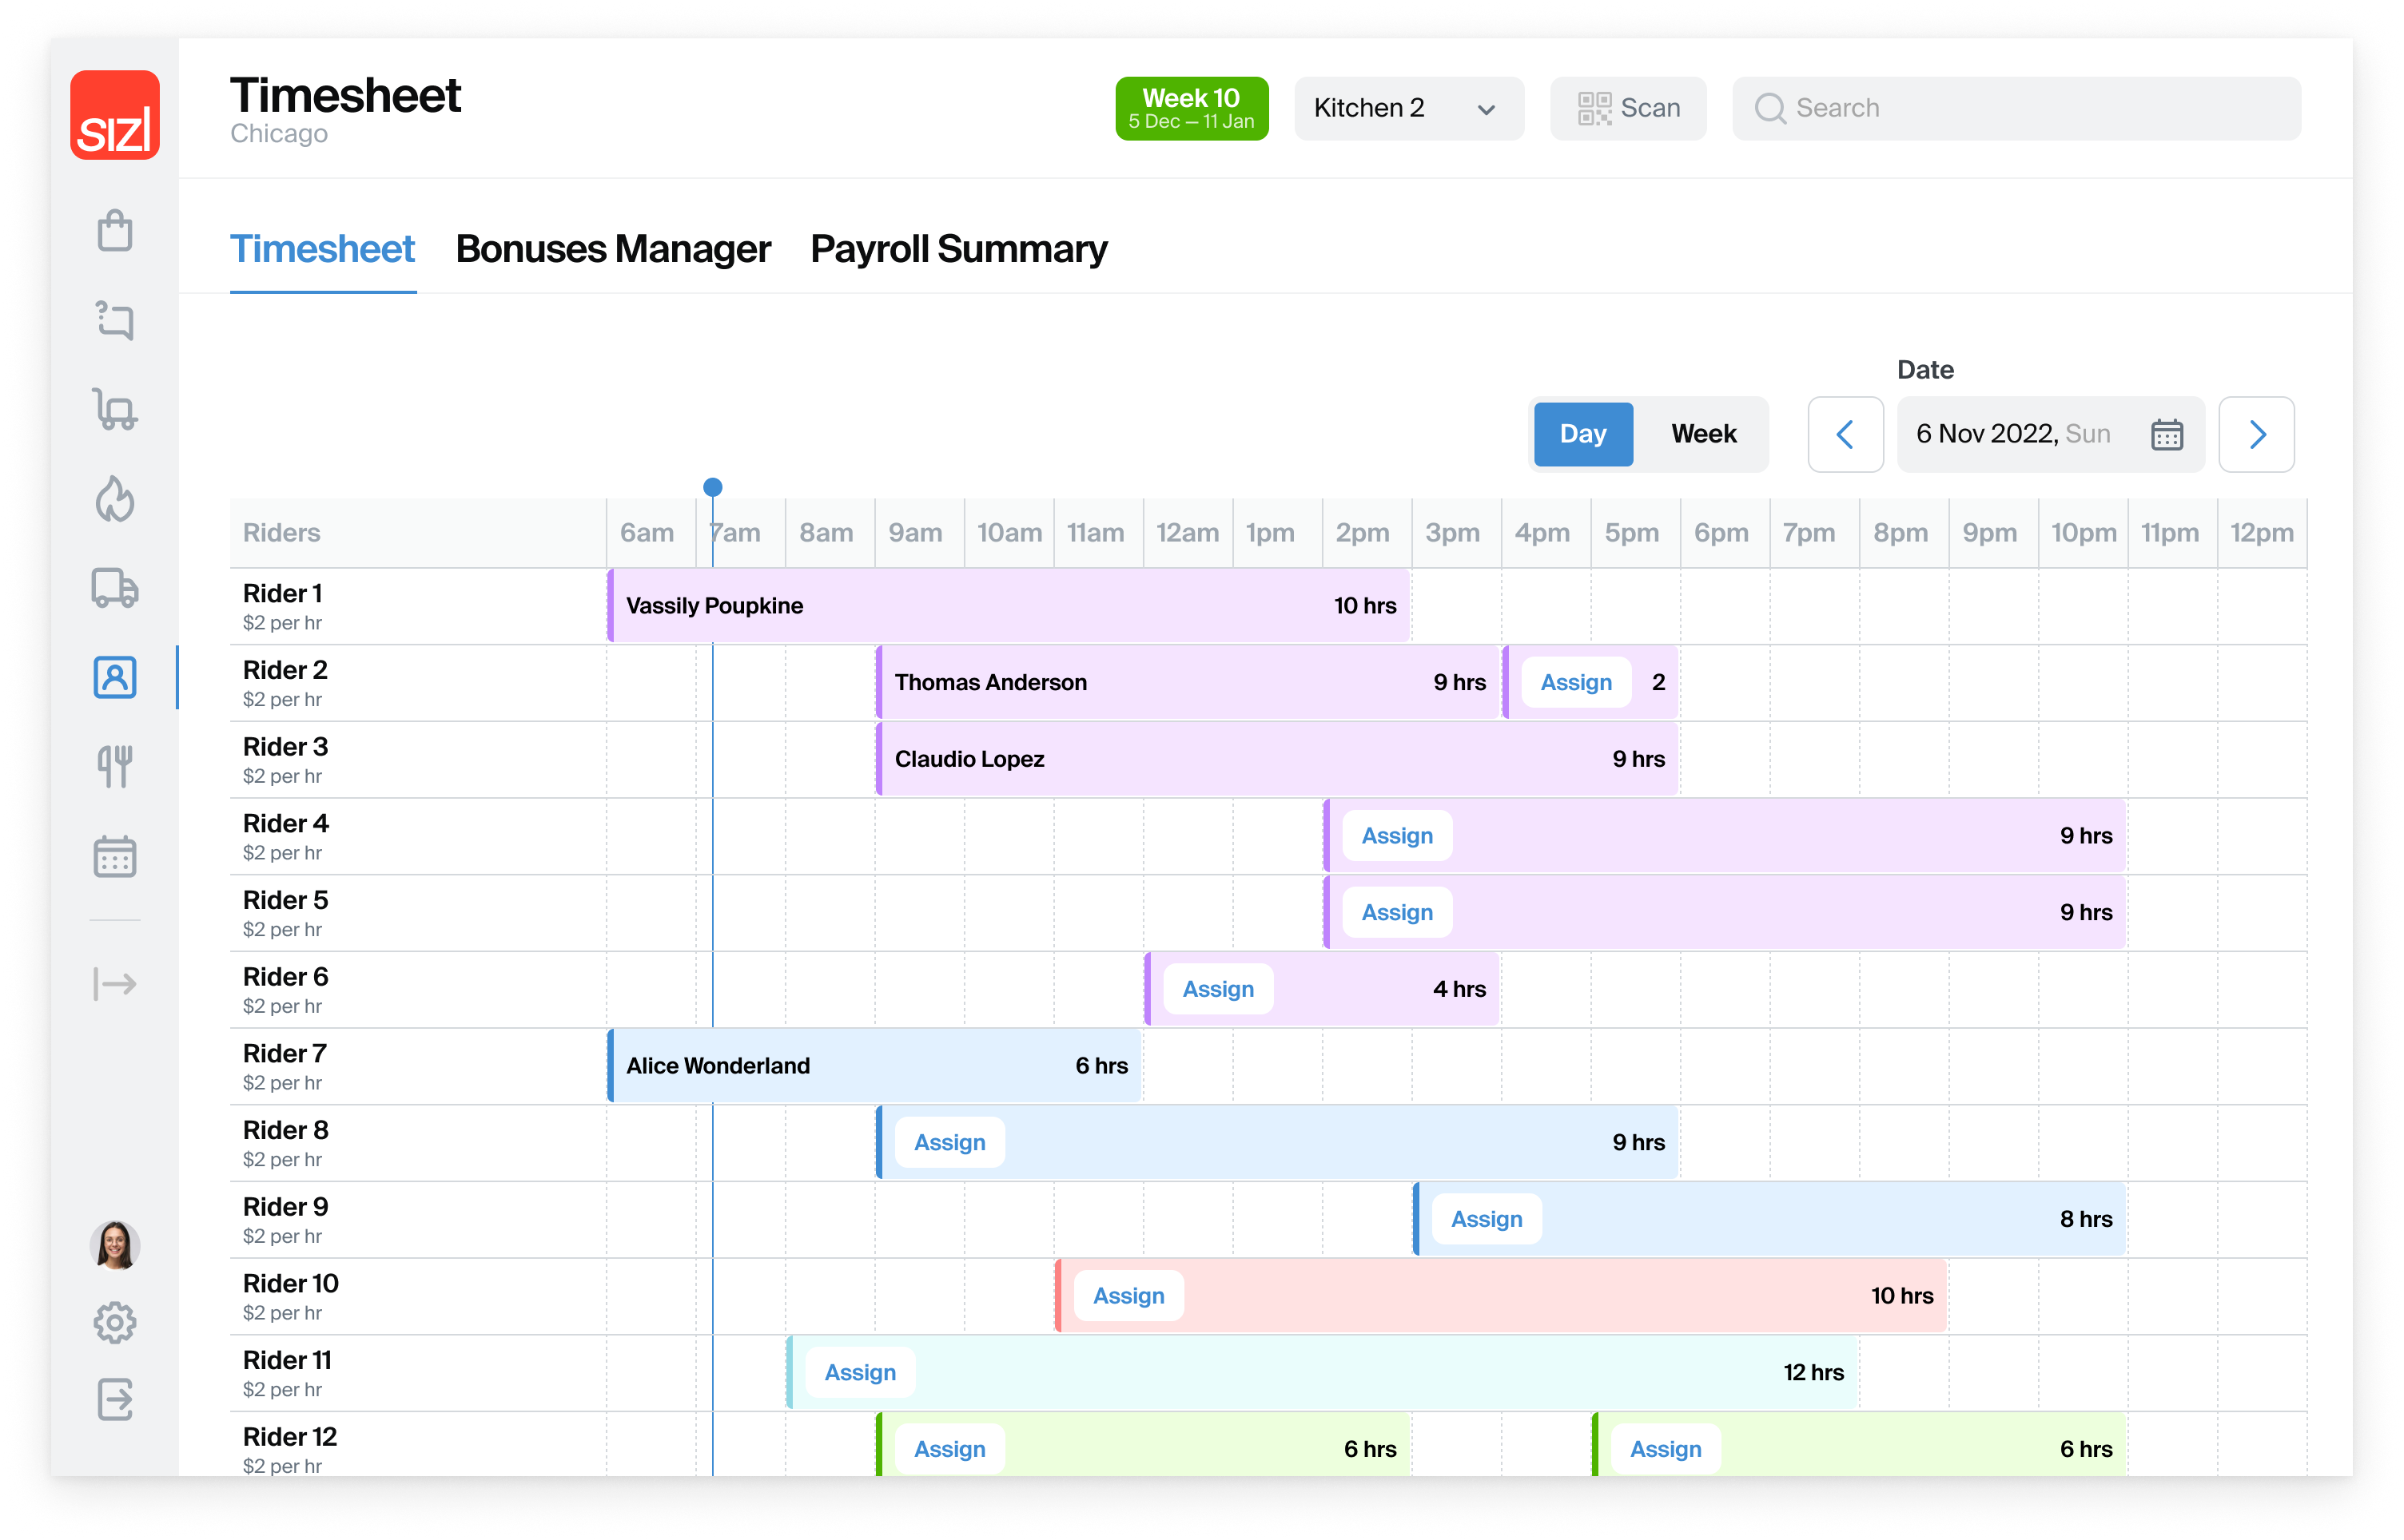
Task: Click the current time marker dot
Action: click(712, 487)
